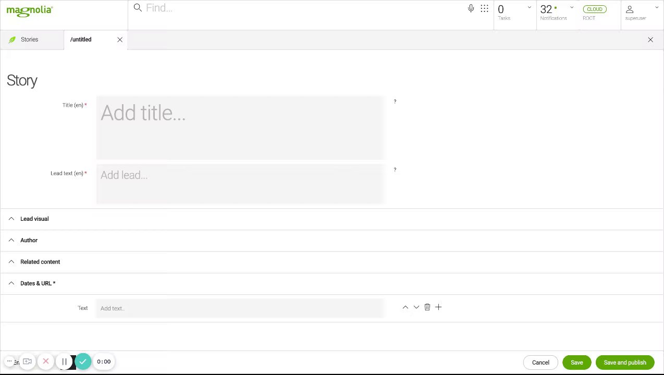Close the /untitled tab
The height and width of the screenshot is (375, 664).
coord(120,40)
